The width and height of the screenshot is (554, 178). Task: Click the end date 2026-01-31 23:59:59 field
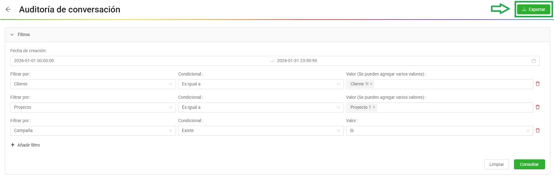tap(297, 61)
